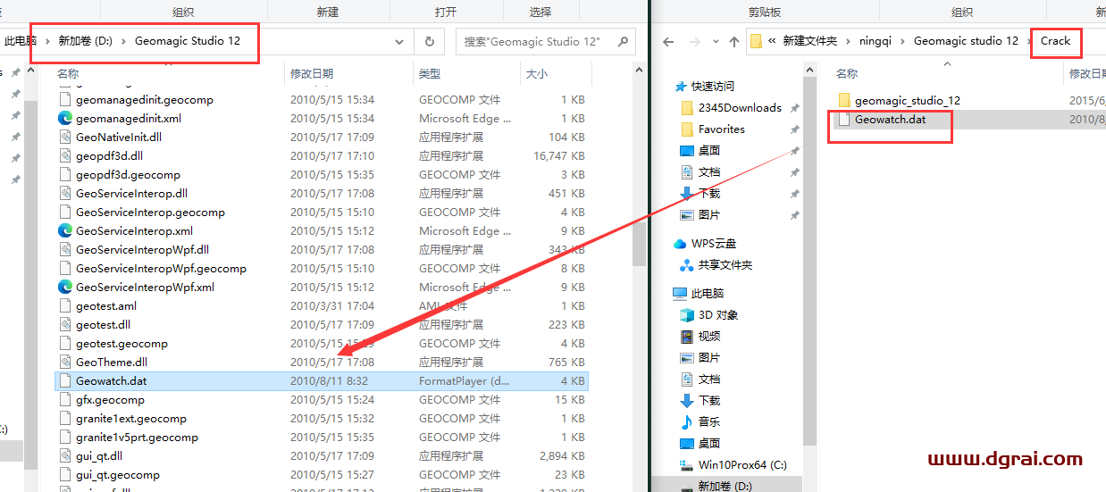Open 3D 对象 under 此电脑
The width and height of the screenshot is (1106, 492).
[718, 315]
